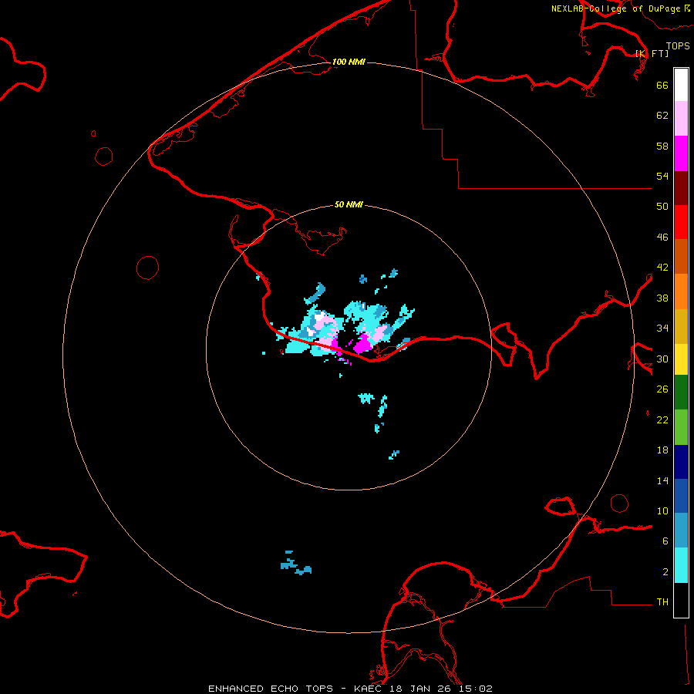This screenshot has width=694, height=694.
Task: Click the '[K FT]' units label
Action: tap(652, 53)
